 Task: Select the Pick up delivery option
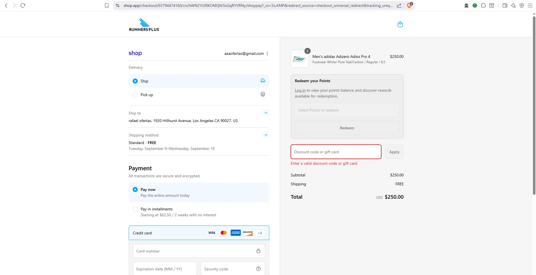(x=199, y=95)
